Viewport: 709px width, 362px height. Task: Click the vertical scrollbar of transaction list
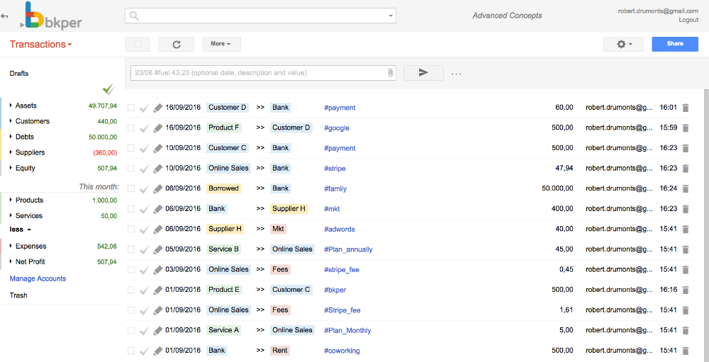tap(706, 226)
